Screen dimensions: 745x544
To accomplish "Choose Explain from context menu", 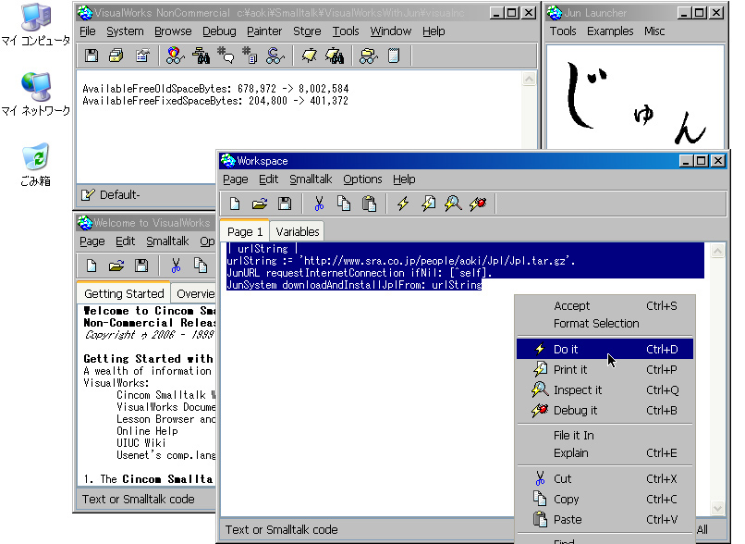I will click(605, 453).
